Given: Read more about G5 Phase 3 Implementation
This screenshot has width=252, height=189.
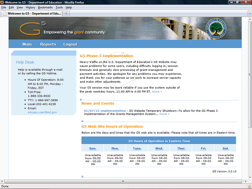Looking at the screenshot, I should click(x=157, y=91).
